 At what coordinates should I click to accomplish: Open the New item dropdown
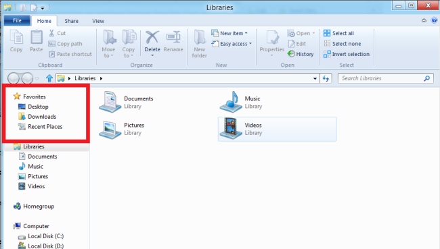click(x=229, y=33)
